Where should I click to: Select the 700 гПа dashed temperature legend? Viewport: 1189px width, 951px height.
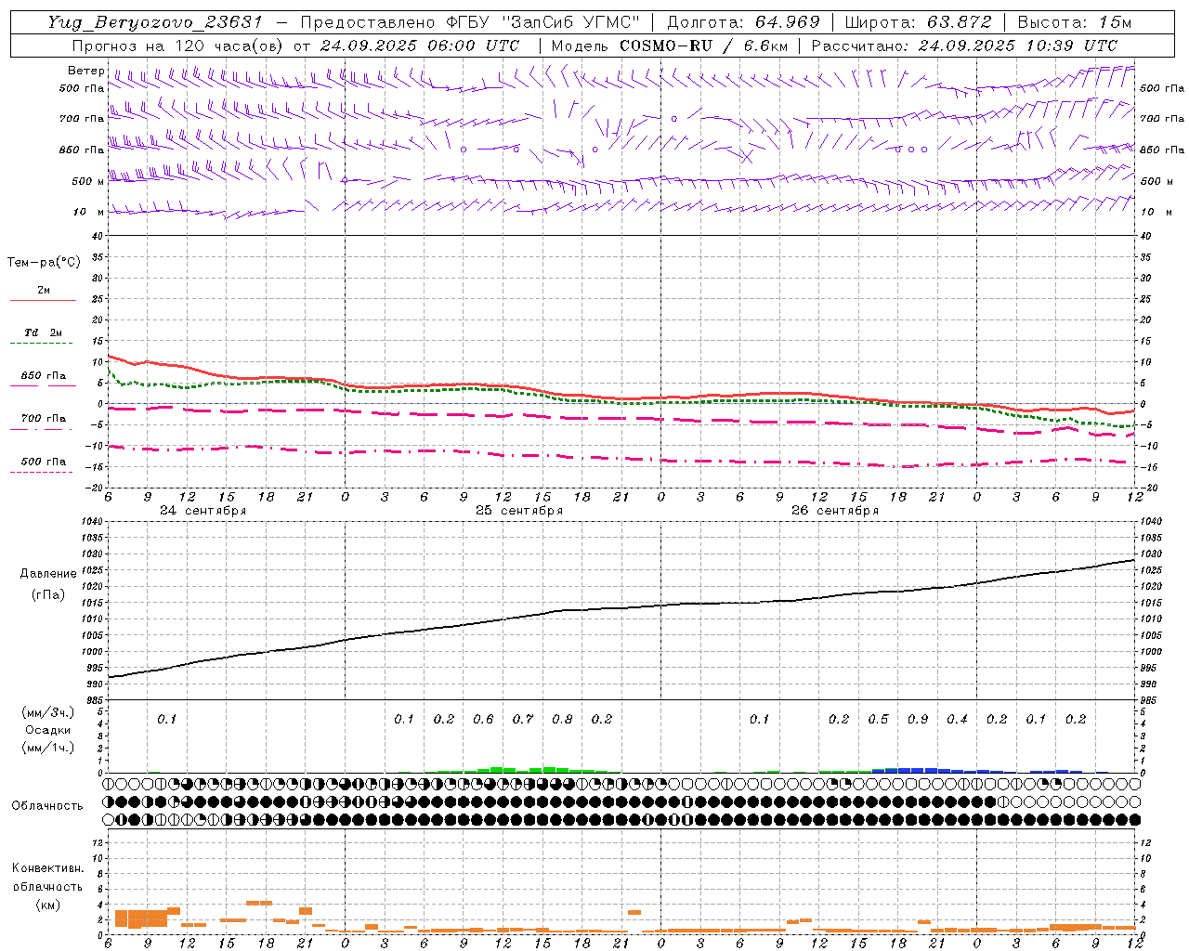pyautogui.click(x=43, y=423)
